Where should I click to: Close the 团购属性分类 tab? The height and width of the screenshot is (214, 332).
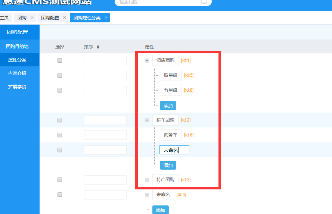click(x=106, y=18)
